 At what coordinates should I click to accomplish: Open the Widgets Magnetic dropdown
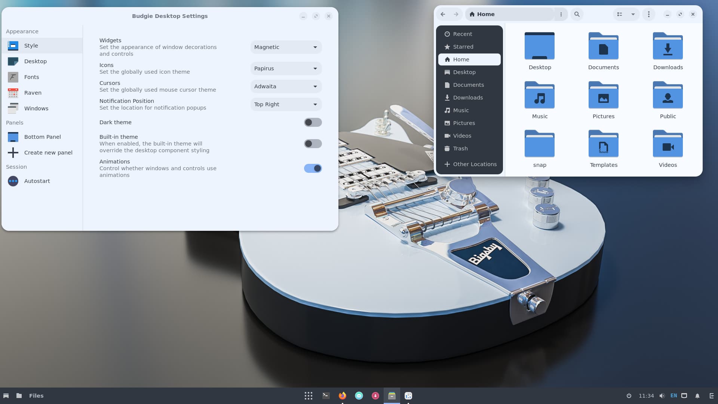(x=286, y=47)
